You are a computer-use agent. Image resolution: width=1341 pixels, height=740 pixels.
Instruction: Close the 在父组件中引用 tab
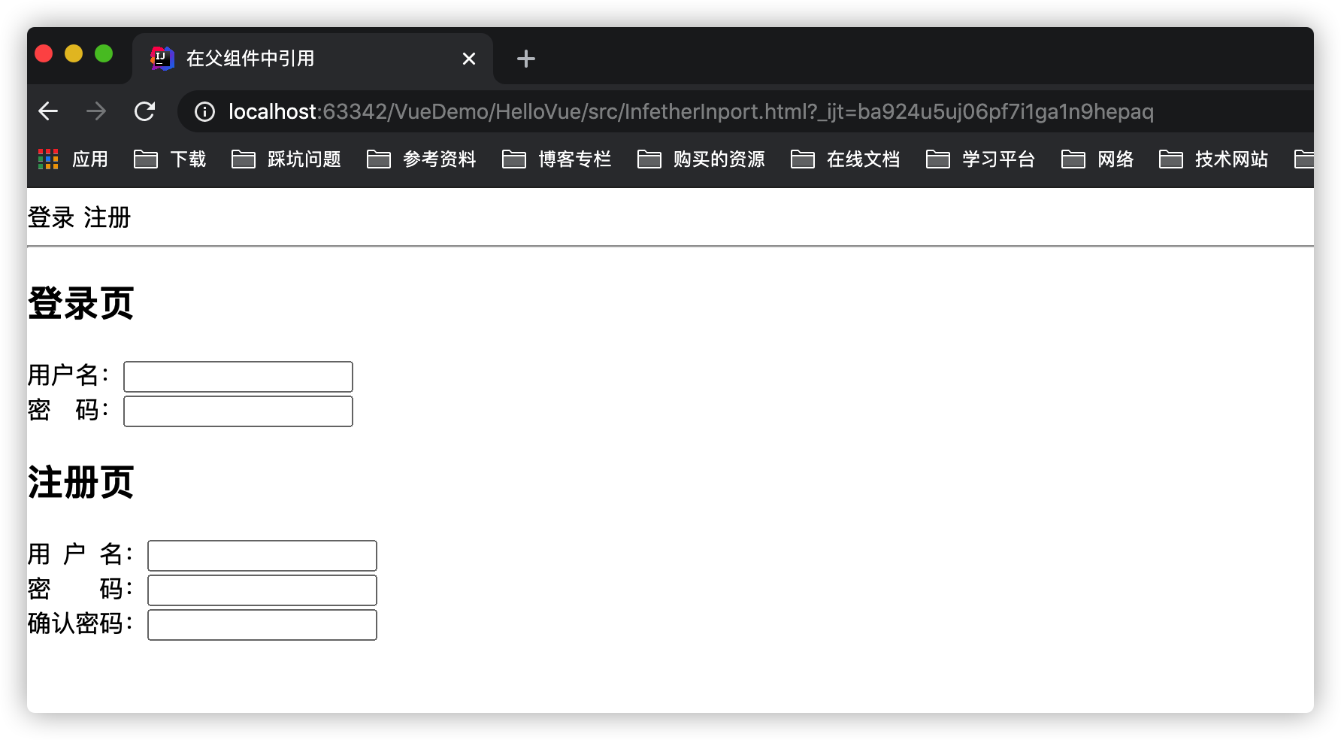(x=469, y=59)
